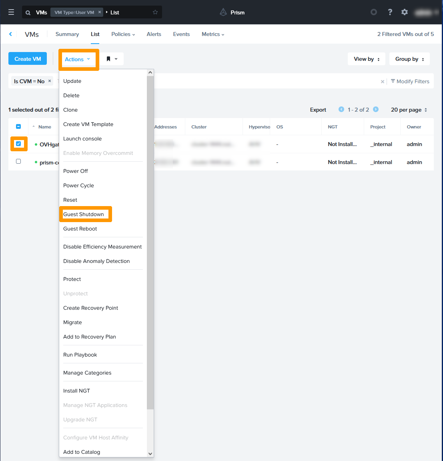Click the Modify Filters link

click(410, 81)
